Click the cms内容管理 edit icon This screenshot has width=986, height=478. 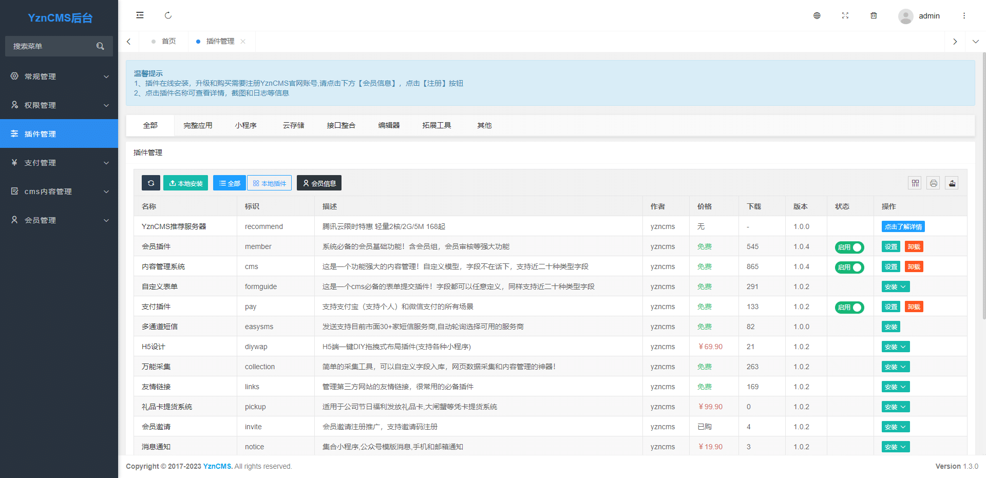coord(14,191)
